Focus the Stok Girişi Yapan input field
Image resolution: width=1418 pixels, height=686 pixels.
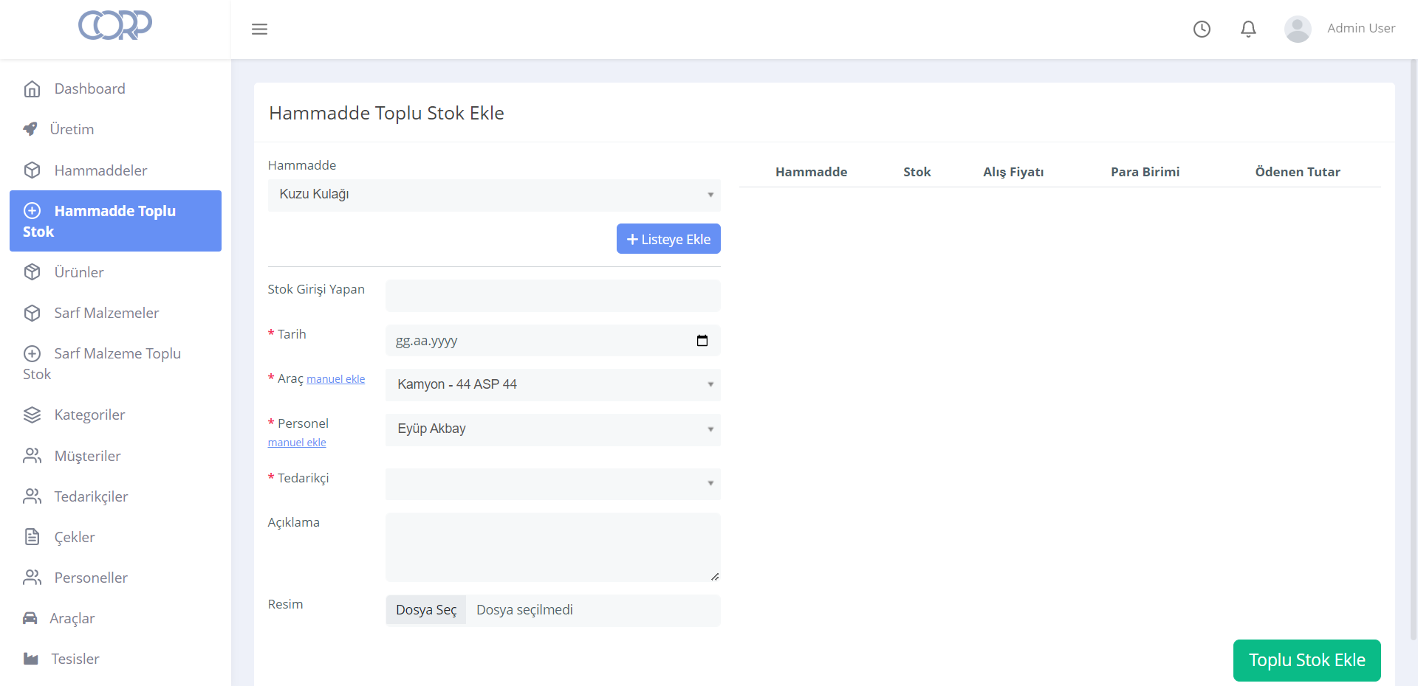[x=552, y=296]
